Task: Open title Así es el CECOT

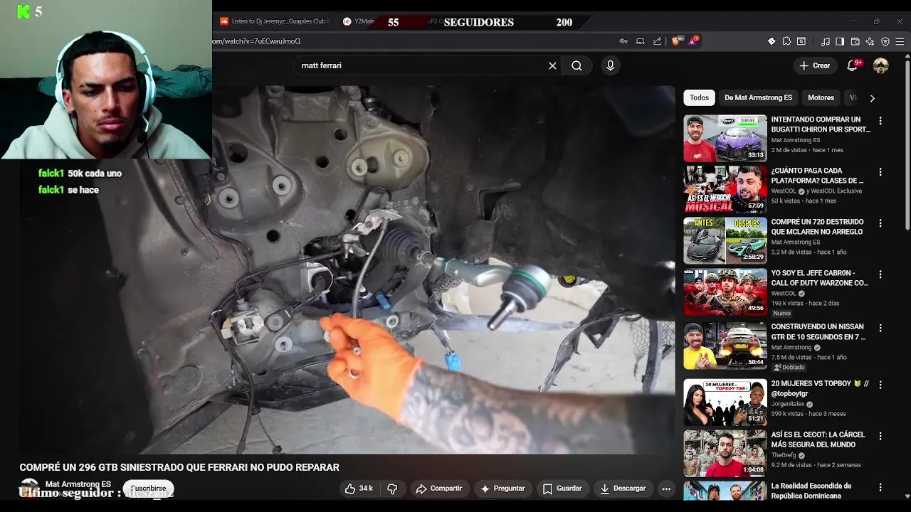Action: [818, 439]
